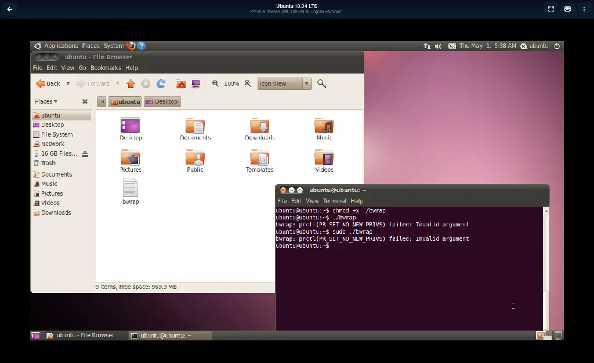Select the Videos folder icon
Screen dimensions: 594x363
click(324, 157)
